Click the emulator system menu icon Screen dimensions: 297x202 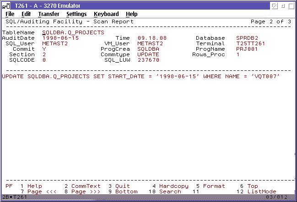tap(7, 6)
